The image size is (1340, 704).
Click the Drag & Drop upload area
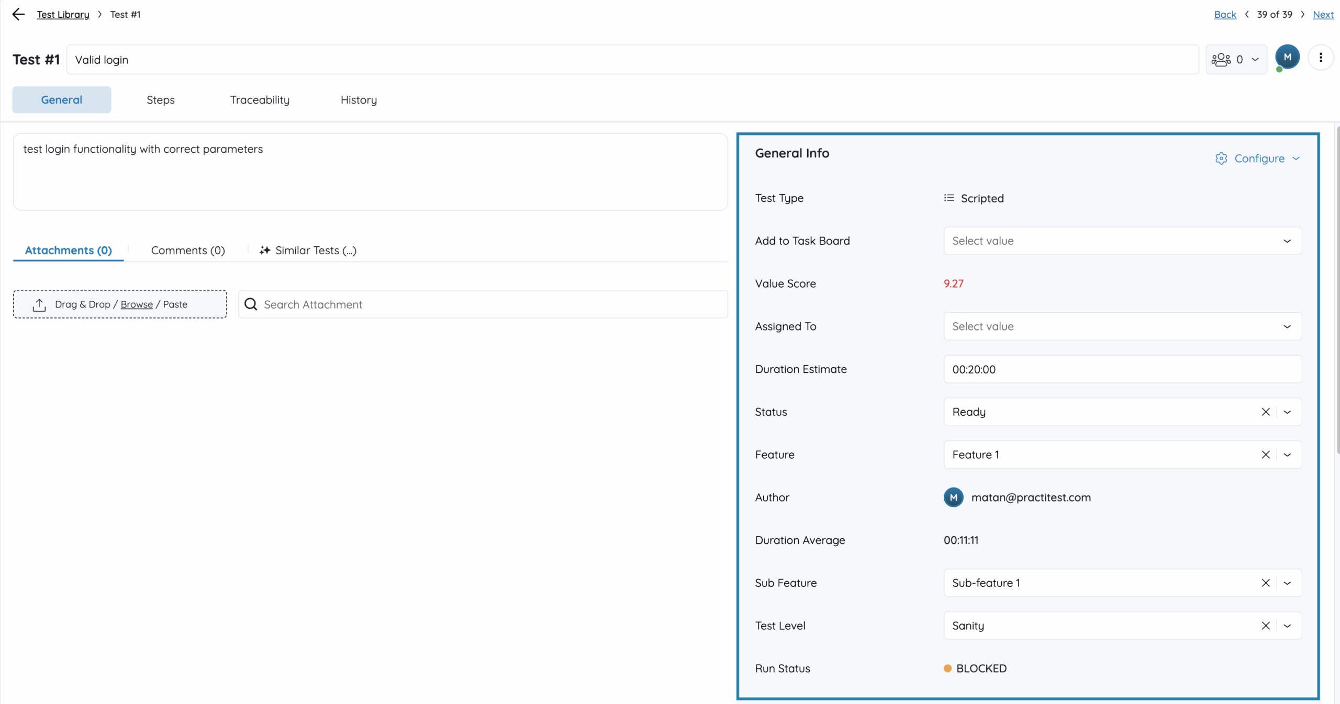point(120,304)
